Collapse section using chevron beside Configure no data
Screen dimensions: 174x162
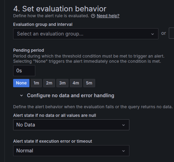pyautogui.click(x=21, y=95)
